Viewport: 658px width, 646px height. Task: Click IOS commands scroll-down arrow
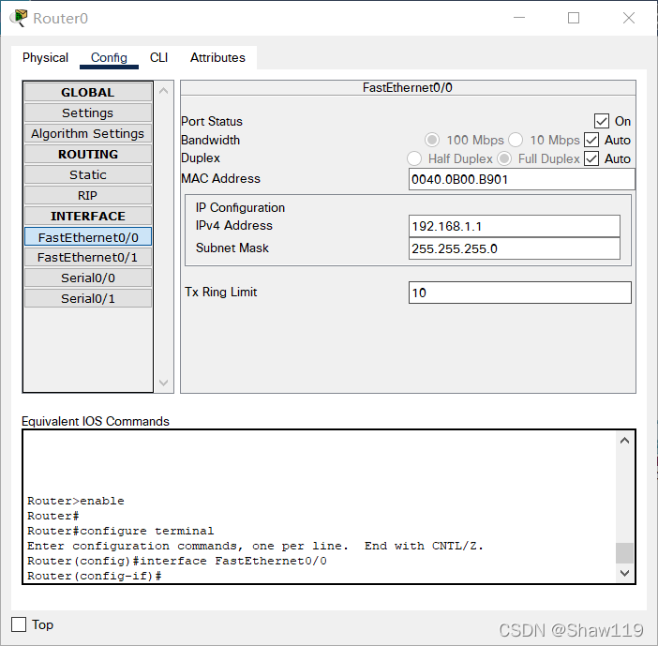pyautogui.click(x=624, y=573)
